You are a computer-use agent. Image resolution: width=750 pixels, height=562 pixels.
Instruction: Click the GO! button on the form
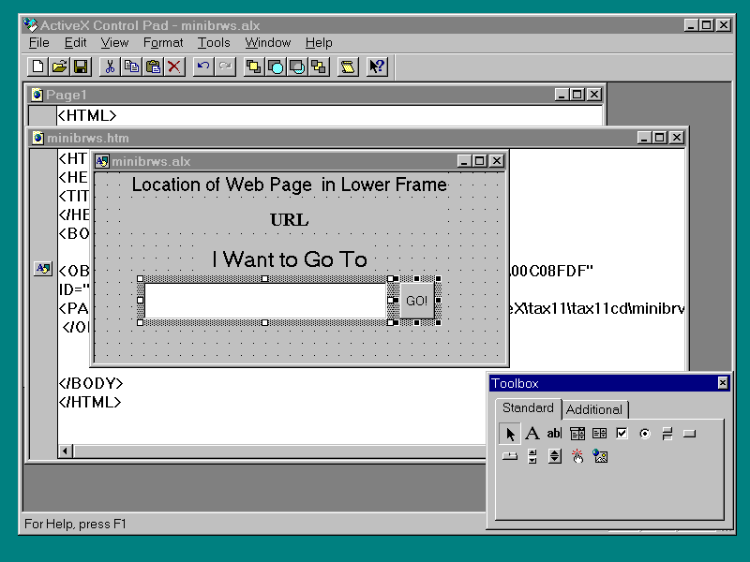416,301
